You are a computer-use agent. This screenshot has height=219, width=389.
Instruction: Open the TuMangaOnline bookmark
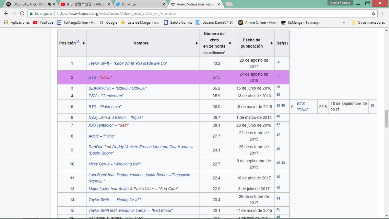76,22
